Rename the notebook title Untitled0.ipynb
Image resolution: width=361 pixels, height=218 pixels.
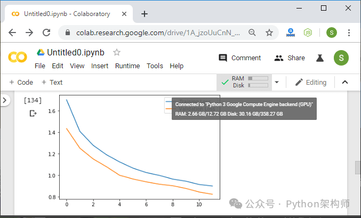76,52
